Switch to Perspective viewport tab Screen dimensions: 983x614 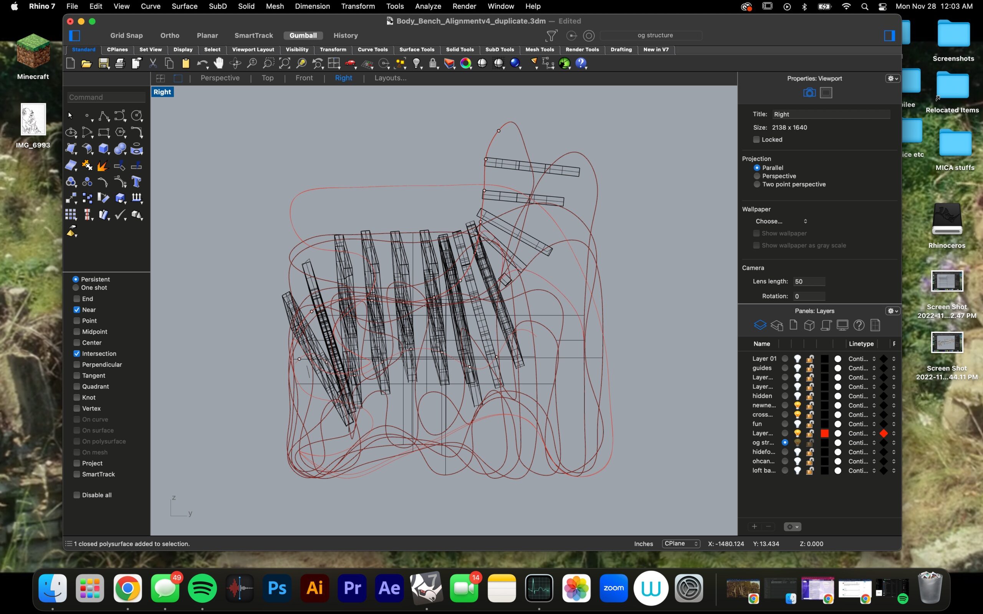pos(220,78)
